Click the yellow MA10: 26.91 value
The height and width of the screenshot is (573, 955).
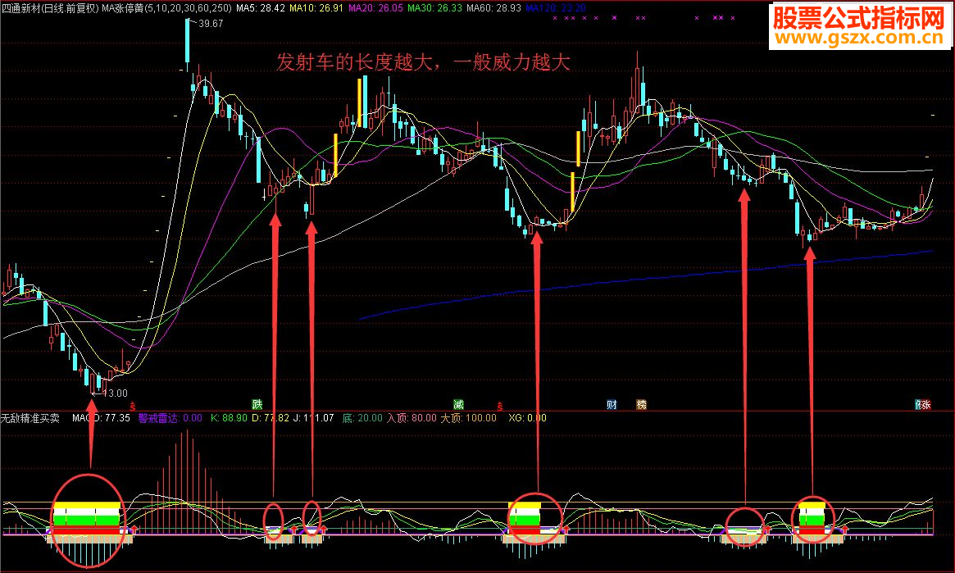pos(316,8)
